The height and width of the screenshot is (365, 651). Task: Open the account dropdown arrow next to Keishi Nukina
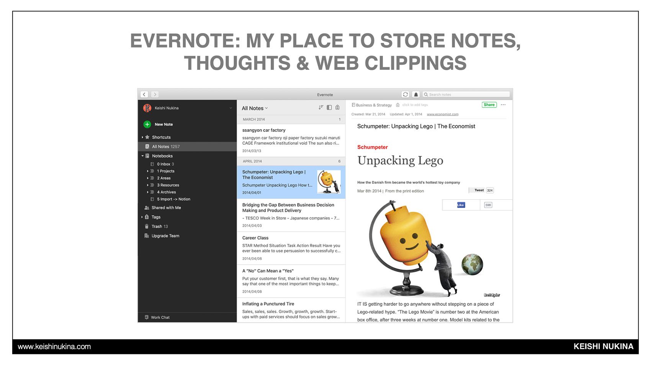point(231,108)
